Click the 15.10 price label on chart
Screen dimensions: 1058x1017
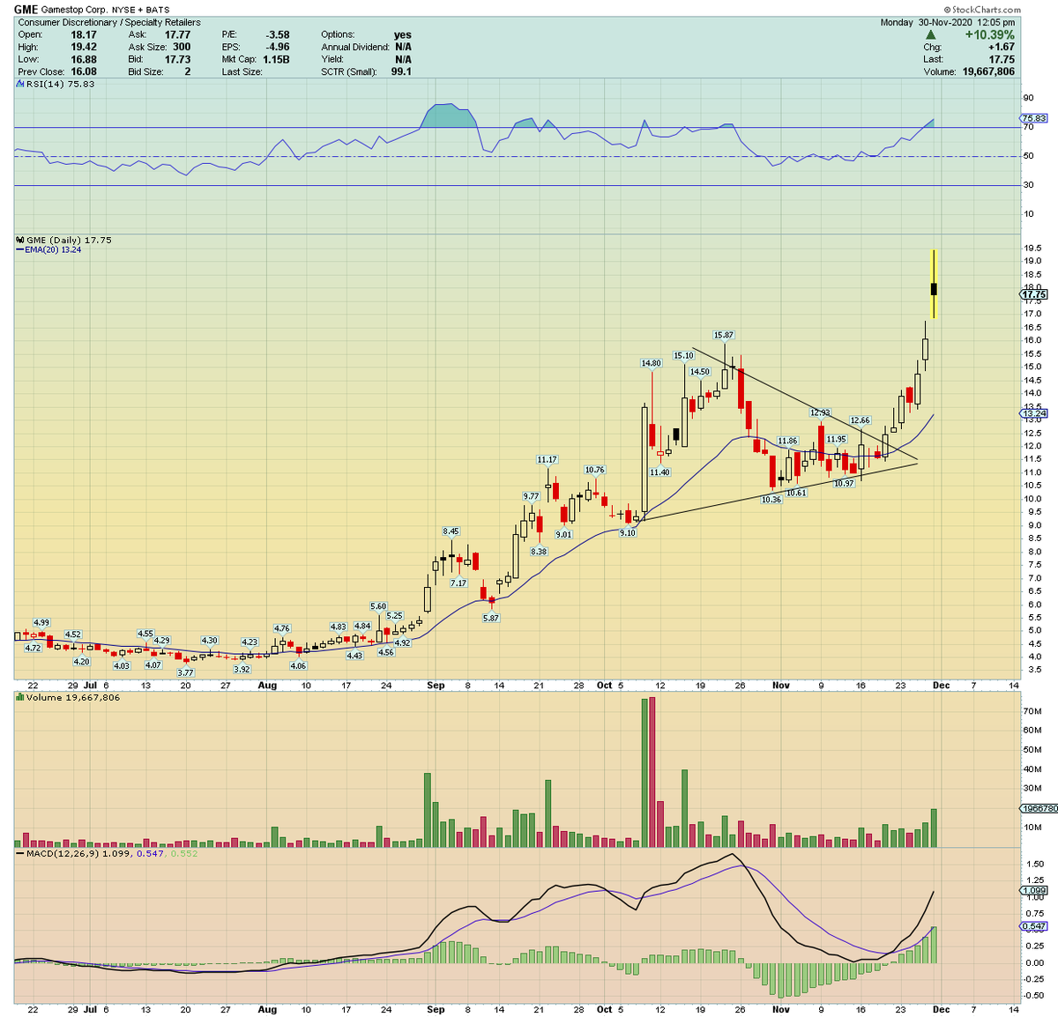pos(683,355)
